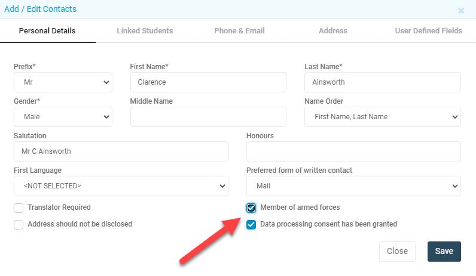Click into the Middle Name field

208,116
